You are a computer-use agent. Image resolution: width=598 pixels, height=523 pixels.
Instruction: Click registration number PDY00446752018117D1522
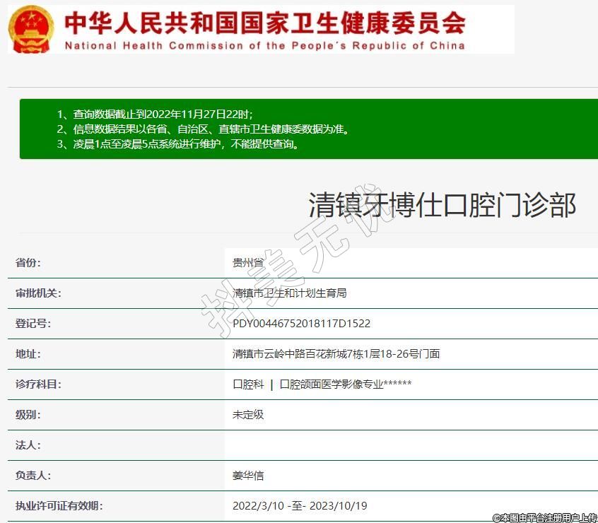[301, 324]
